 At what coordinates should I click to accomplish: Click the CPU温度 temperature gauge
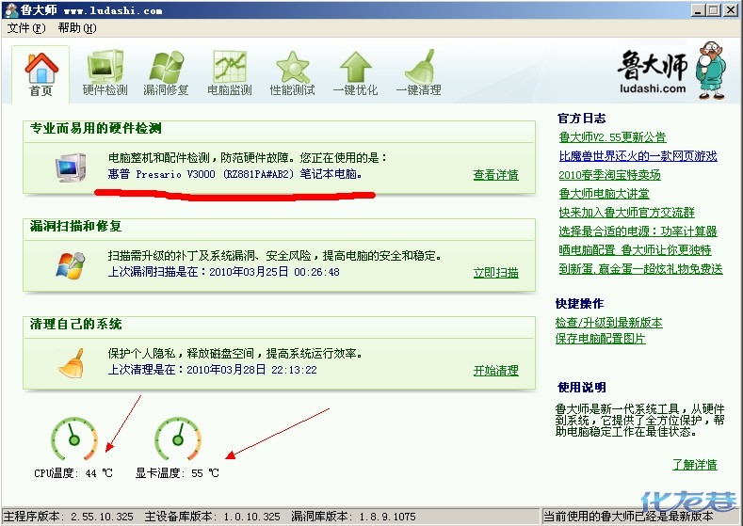click(73, 440)
